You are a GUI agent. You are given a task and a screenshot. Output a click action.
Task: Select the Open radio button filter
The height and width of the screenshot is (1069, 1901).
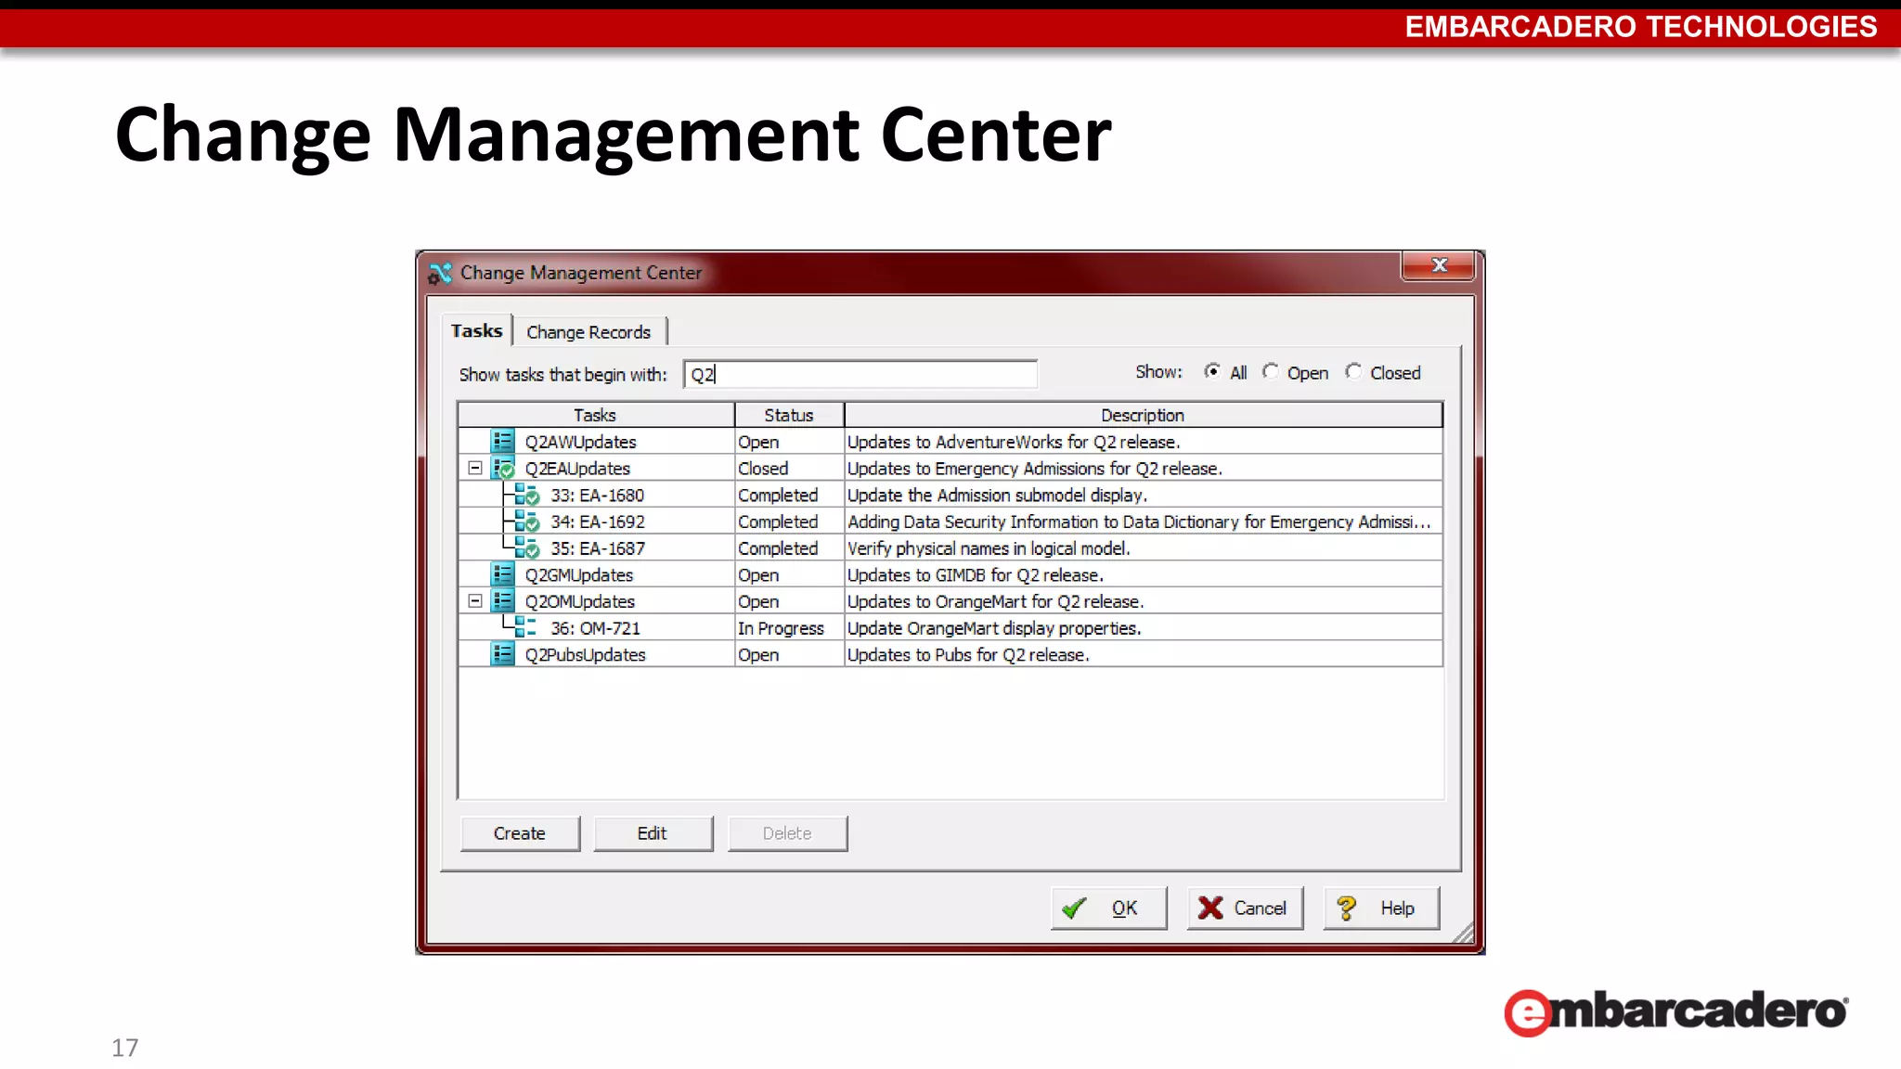1270,371
